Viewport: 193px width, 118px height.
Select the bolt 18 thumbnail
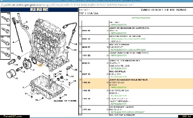5,30
